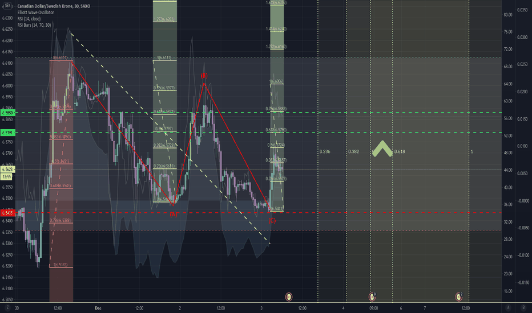Select the RSI (14, close) legend
The width and height of the screenshot is (532, 313).
(x=29, y=19)
